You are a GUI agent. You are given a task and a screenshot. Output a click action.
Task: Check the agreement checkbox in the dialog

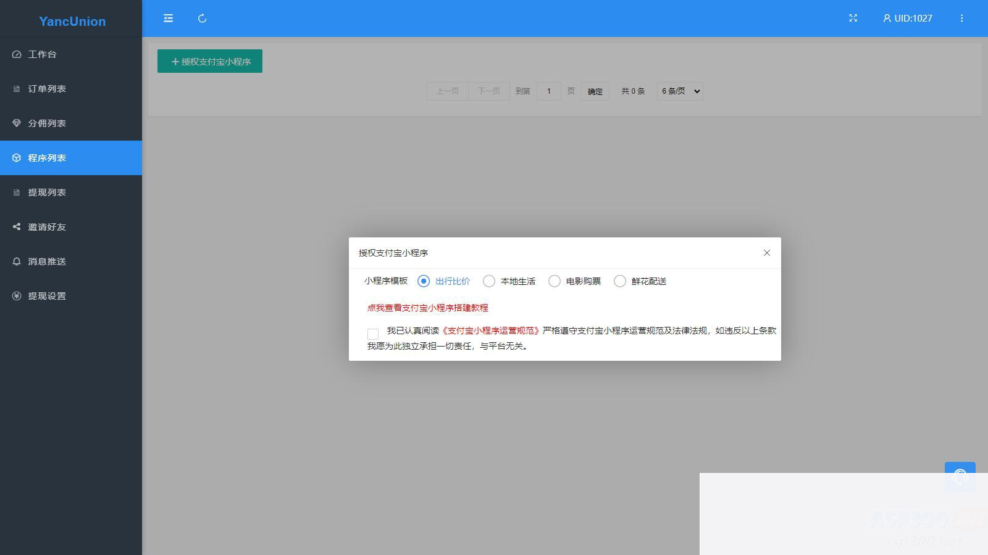pyautogui.click(x=372, y=333)
